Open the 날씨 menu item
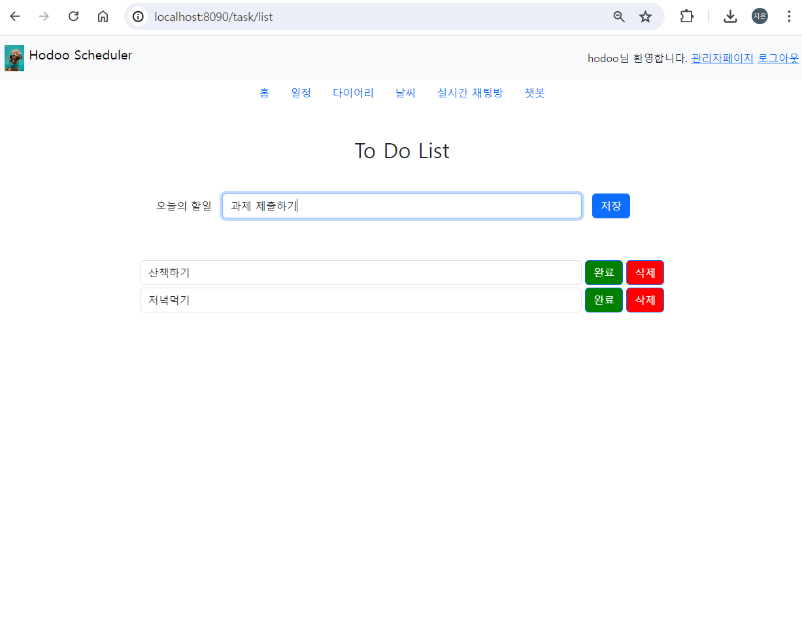802x621 pixels. 406,93
